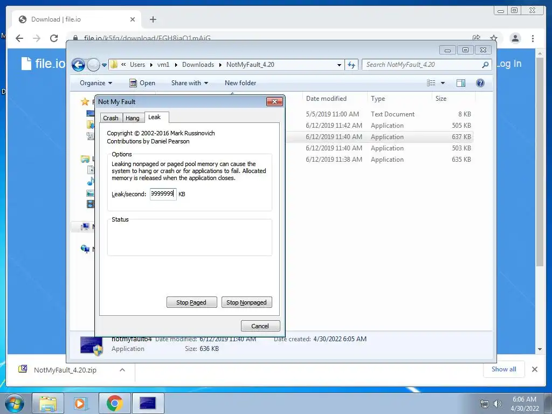This screenshot has width=552, height=414.
Task: Click the Videos library film icon
Action: tap(91, 204)
